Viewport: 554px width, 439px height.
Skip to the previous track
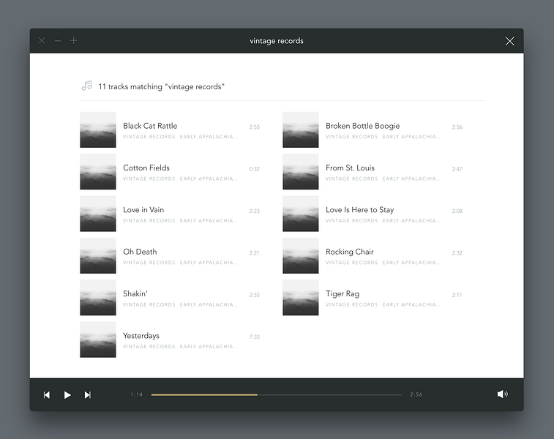pos(47,394)
